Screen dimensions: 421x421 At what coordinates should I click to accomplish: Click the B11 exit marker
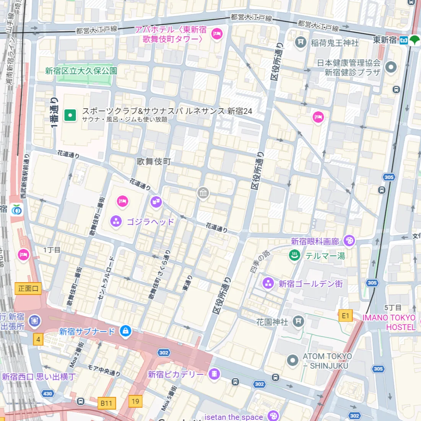106,403
